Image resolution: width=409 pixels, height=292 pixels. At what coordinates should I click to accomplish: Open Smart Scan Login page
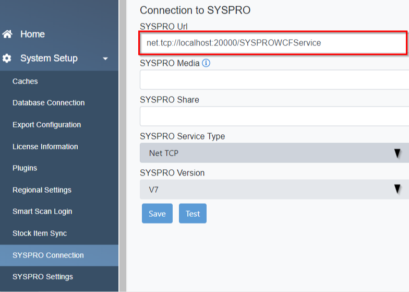click(x=42, y=211)
